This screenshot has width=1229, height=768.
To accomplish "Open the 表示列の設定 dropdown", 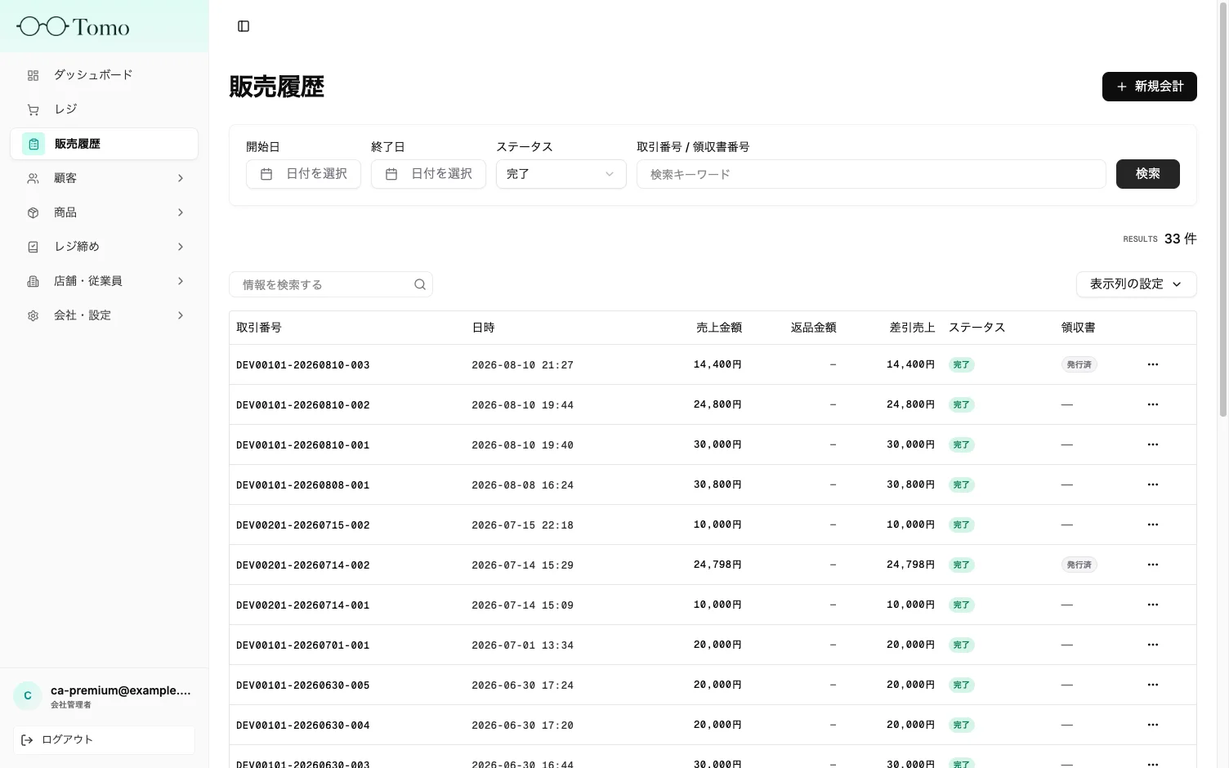I will point(1136,284).
